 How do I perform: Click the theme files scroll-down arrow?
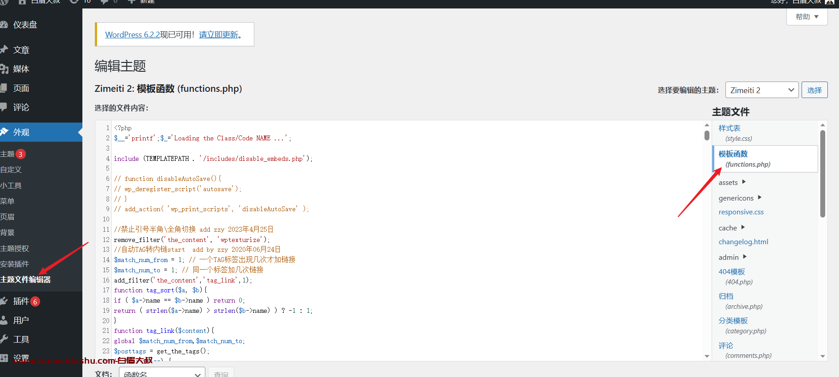tap(823, 356)
